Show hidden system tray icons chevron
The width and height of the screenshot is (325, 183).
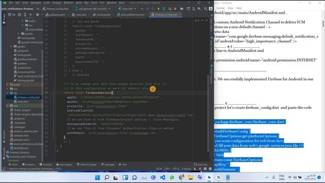(x=267, y=177)
